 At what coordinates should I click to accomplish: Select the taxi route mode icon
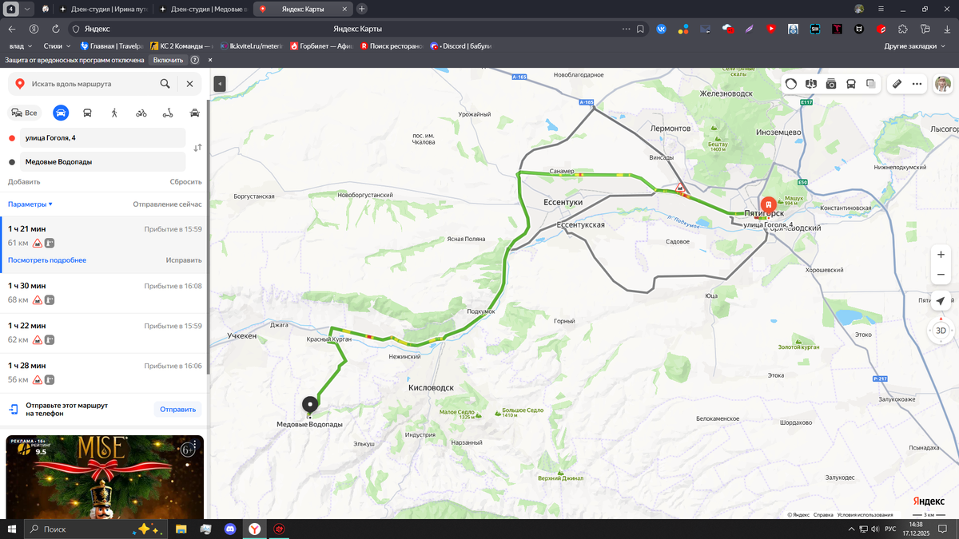(x=194, y=113)
